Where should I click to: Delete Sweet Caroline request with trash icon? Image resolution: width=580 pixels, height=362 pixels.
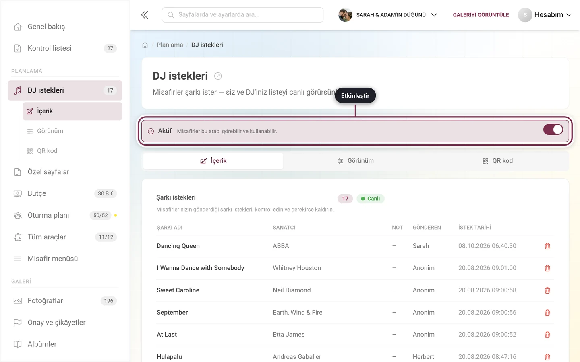[547, 290]
